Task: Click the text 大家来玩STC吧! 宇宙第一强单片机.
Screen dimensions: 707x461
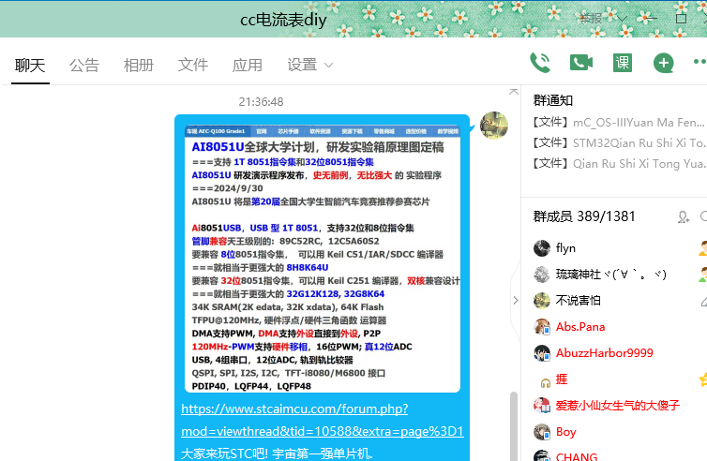Action: click(277, 454)
